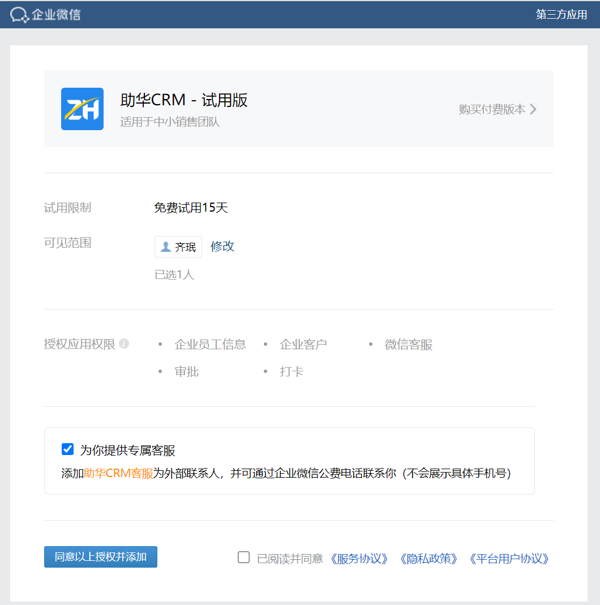Click the 授权应用权限 label

coord(79,344)
